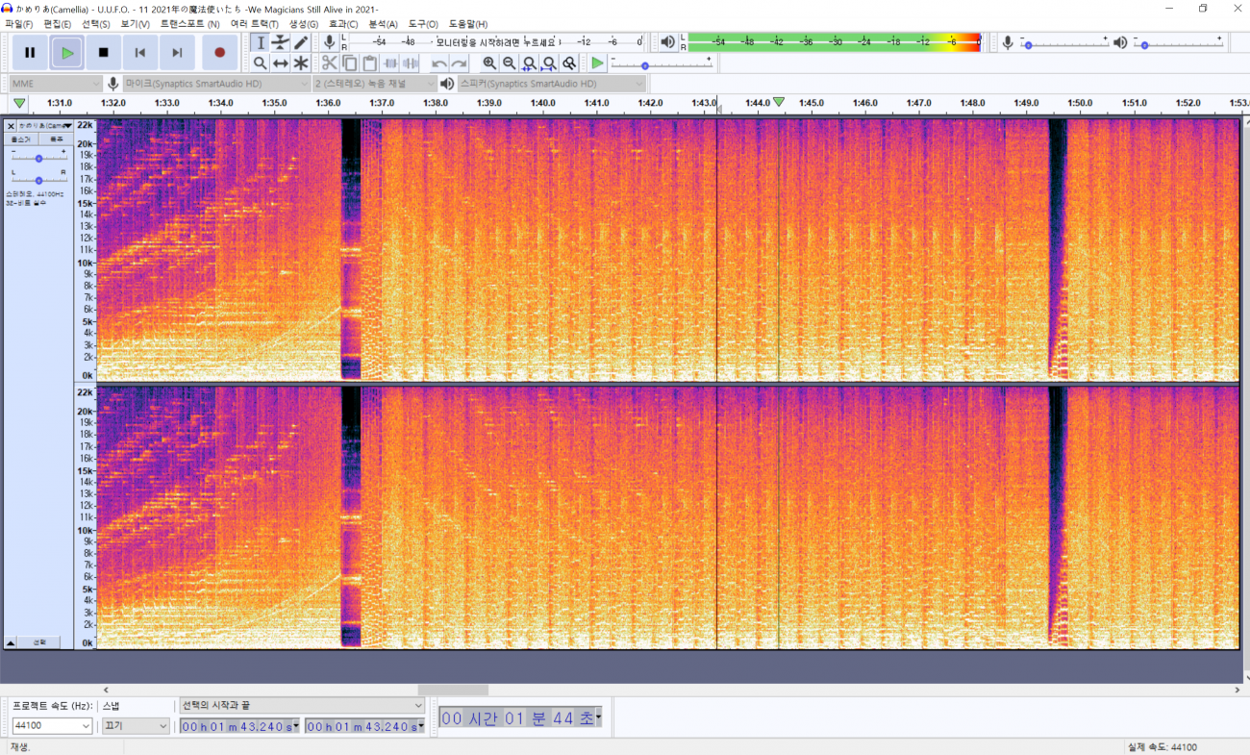Click the record meter microphone icon

(x=329, y=42)
